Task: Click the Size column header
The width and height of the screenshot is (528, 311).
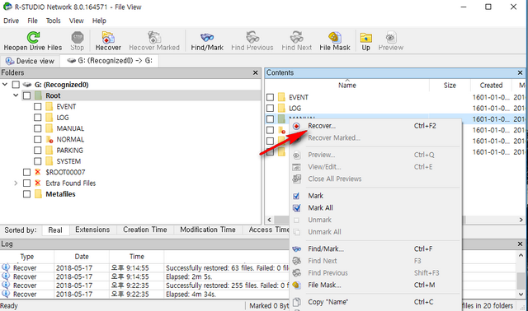Action: pyautogui.click(x=450, y=86)
